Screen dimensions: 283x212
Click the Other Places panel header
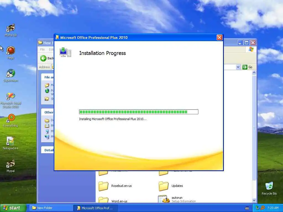click(x=48, y=112)
